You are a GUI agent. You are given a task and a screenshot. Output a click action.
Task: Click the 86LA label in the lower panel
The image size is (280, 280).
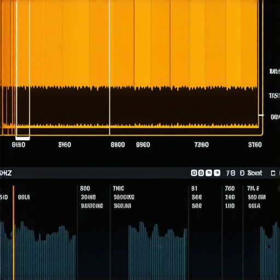coord(24,197)
